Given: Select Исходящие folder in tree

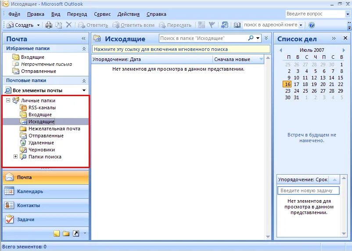Looking at the screenshot, I should click(x=41, y=122).
